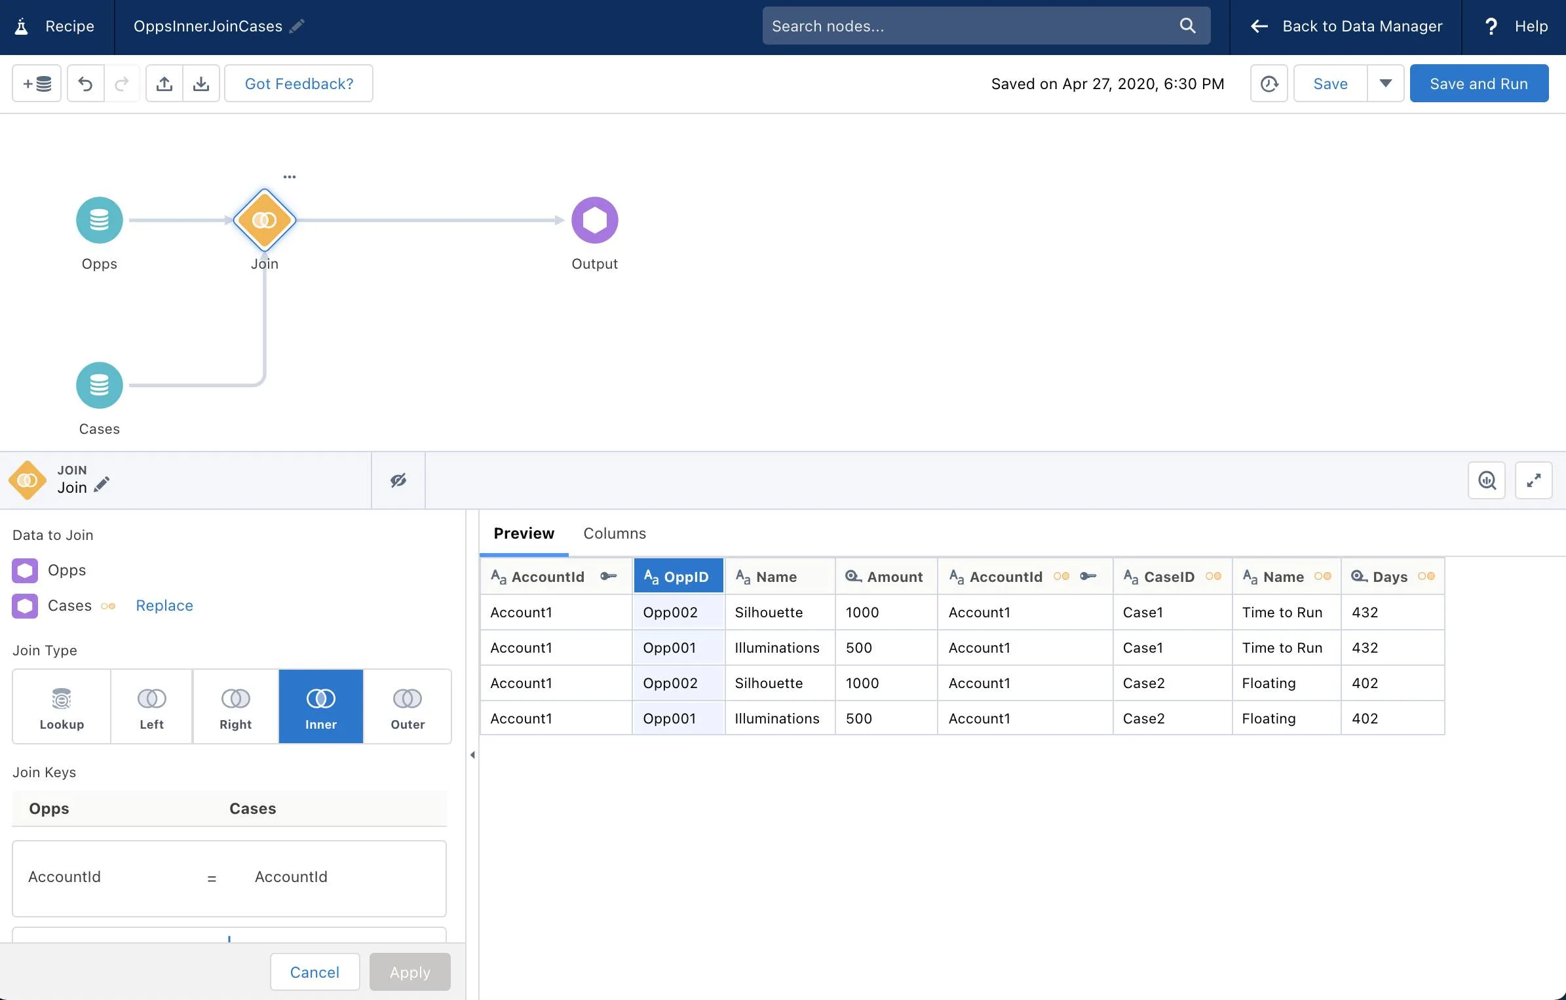This screenshot has width=1566, height=1000.
Task: Select the Outer join type
Action: tap(408, 706)
